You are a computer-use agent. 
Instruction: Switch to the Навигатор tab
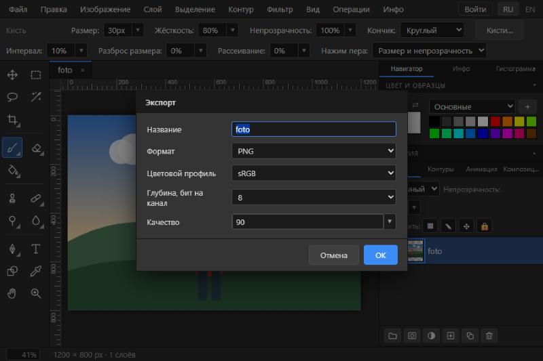pyautogui.click(x=407, y=68)
